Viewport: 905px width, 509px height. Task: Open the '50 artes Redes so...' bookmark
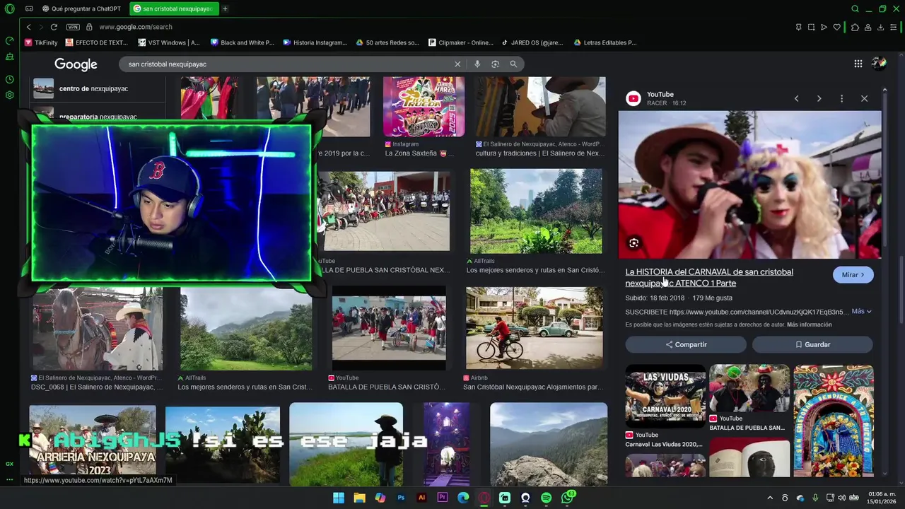(388, 42)
